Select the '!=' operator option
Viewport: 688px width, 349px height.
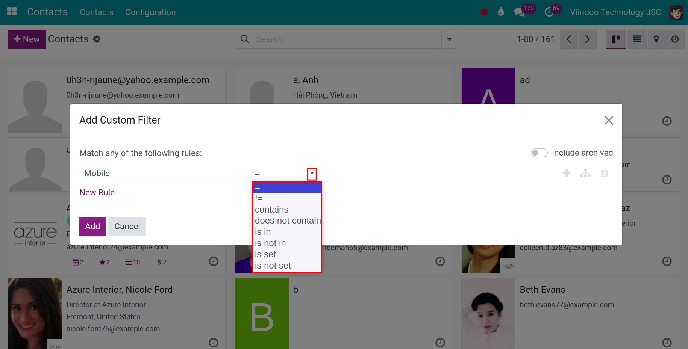[287, 198]
